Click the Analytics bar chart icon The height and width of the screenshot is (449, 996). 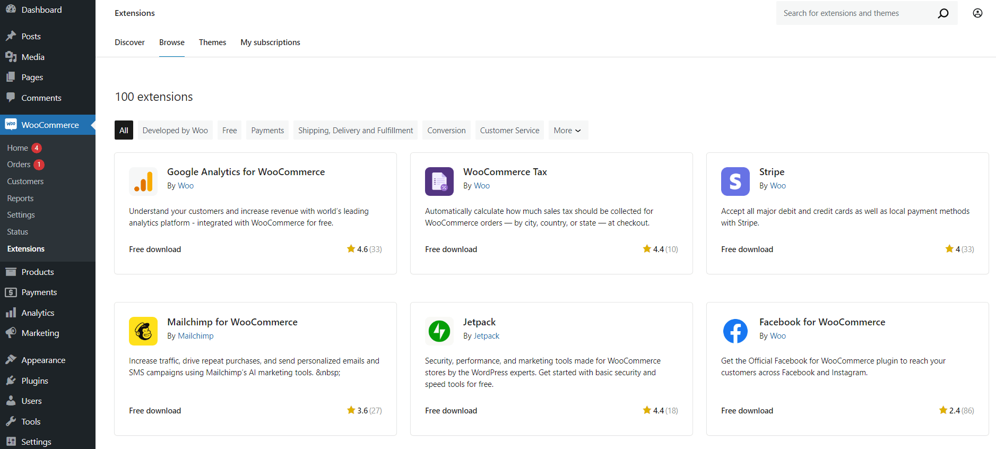[11, 313]
